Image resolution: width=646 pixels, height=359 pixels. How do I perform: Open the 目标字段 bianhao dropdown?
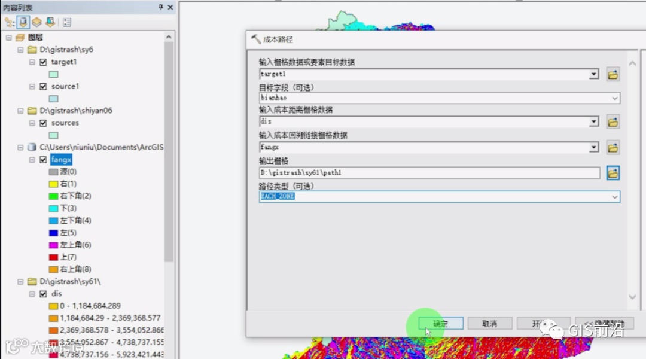[x=614, y=98]
